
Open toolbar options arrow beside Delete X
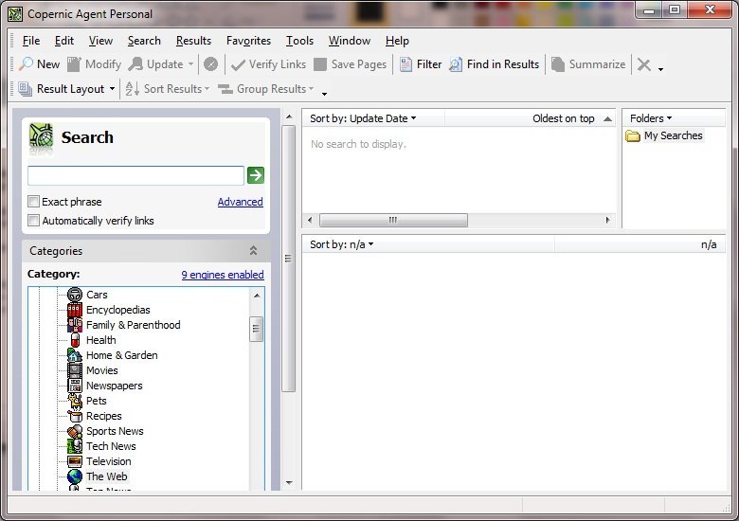coord(660,69)
